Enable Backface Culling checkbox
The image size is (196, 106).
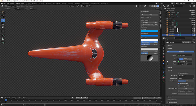tap(179, 73)
